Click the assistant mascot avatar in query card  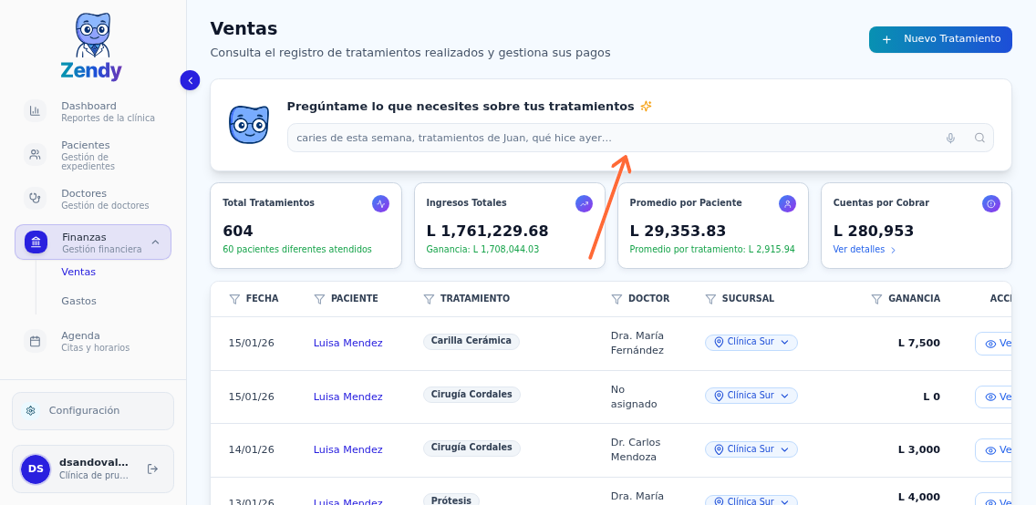[249, 125]
